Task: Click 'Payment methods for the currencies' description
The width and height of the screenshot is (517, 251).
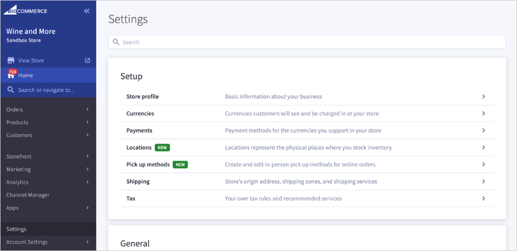Action: point(303,131)
